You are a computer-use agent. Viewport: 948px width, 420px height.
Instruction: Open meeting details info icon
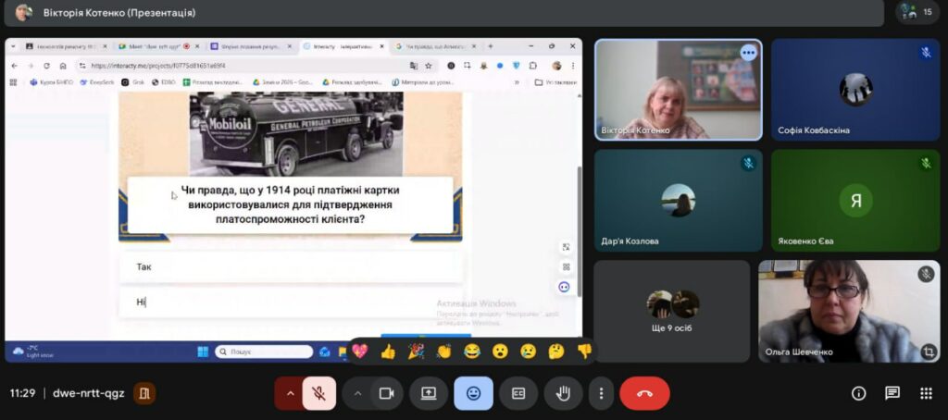(858, 393)
